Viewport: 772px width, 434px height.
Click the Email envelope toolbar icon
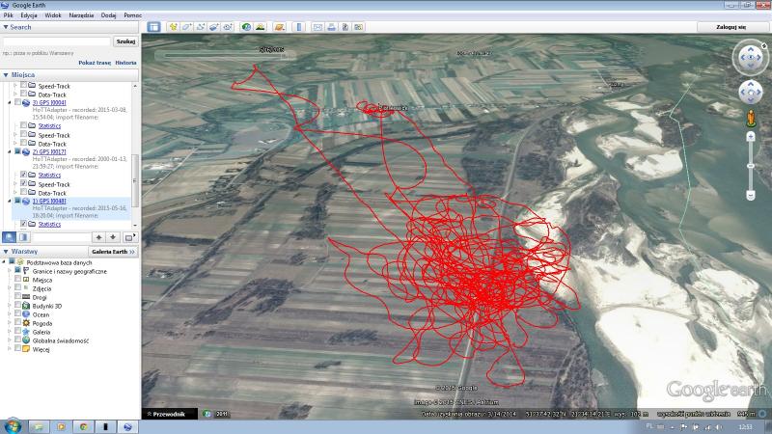(x=317, y=27)
